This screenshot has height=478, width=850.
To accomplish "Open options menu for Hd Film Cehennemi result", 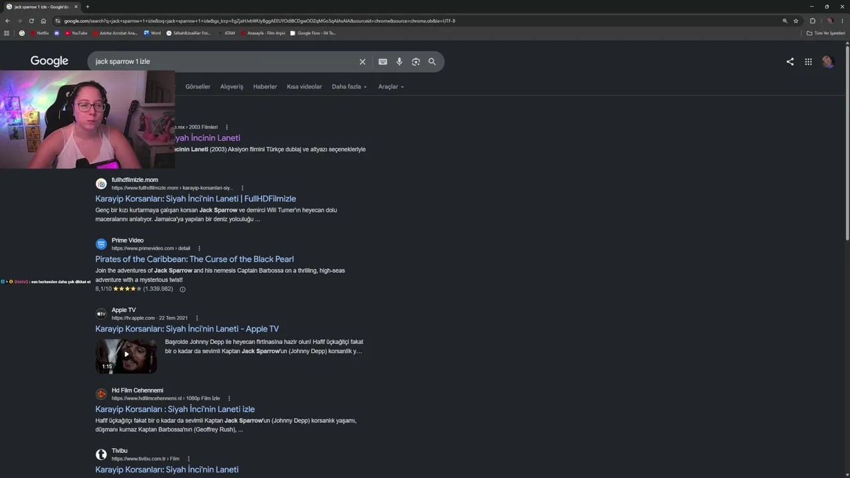I will pos(229,398).
